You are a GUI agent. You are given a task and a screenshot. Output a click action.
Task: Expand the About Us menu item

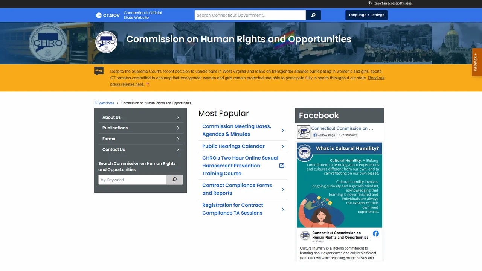pos(140,117)
